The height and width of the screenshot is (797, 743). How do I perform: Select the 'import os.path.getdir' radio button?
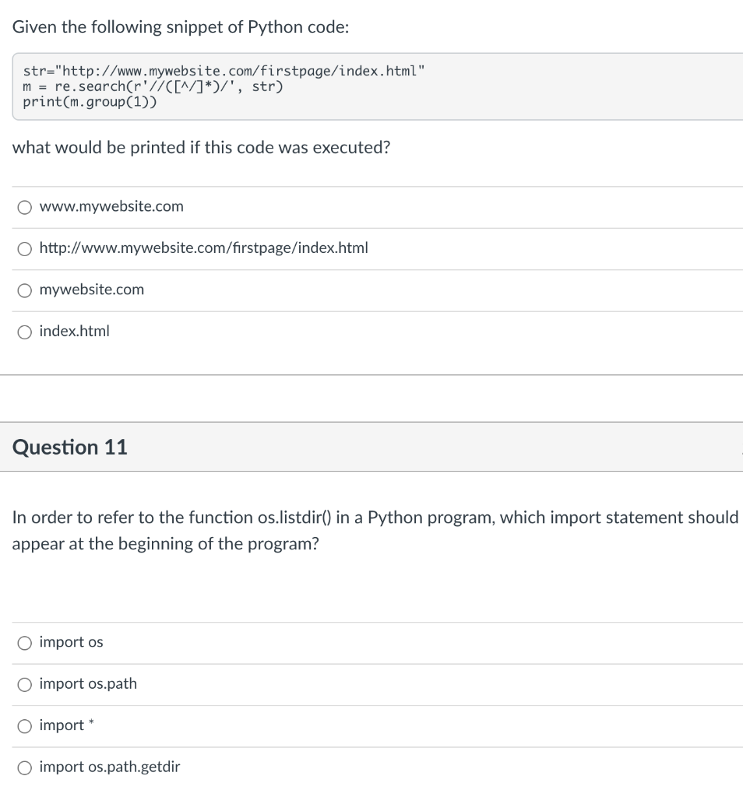(x=26, y=767)
